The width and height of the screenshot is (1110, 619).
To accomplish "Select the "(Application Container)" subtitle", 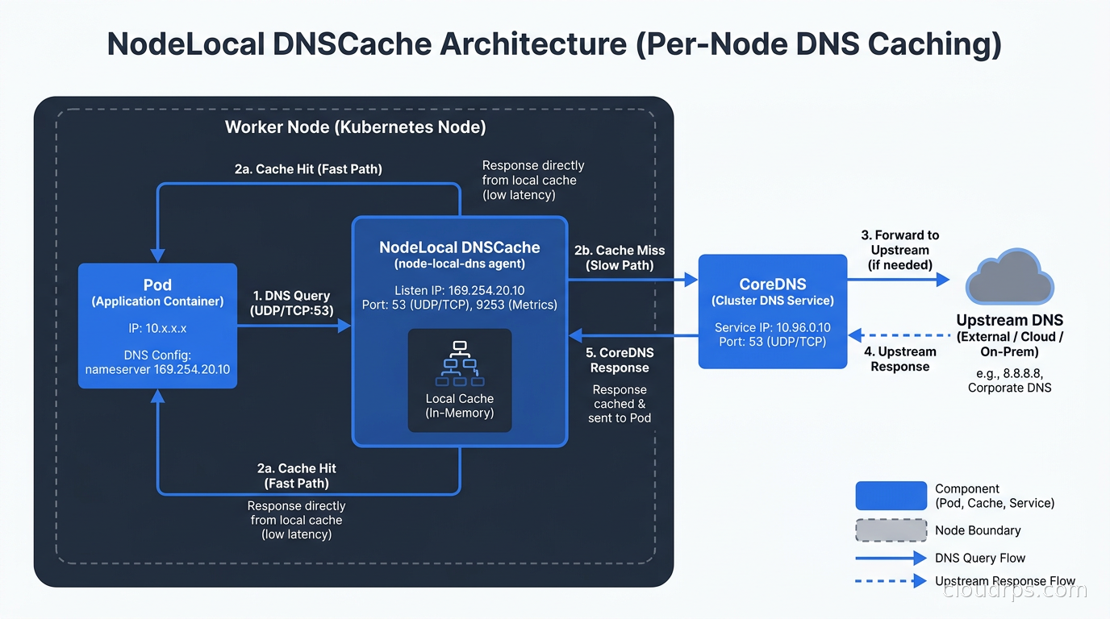I will [x=157, y=301].
